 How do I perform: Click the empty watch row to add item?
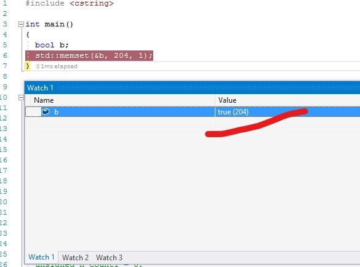[x=193, y=122]
